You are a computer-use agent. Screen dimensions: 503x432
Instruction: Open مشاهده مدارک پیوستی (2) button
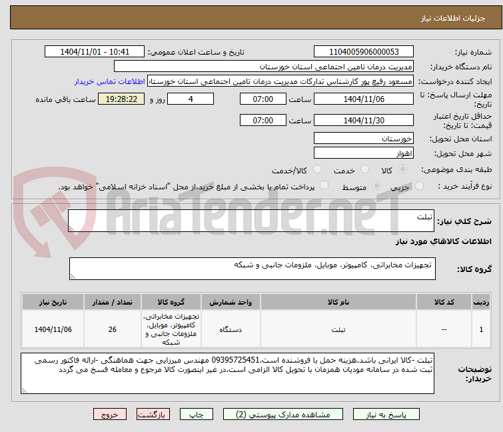[x=283, y=415]
